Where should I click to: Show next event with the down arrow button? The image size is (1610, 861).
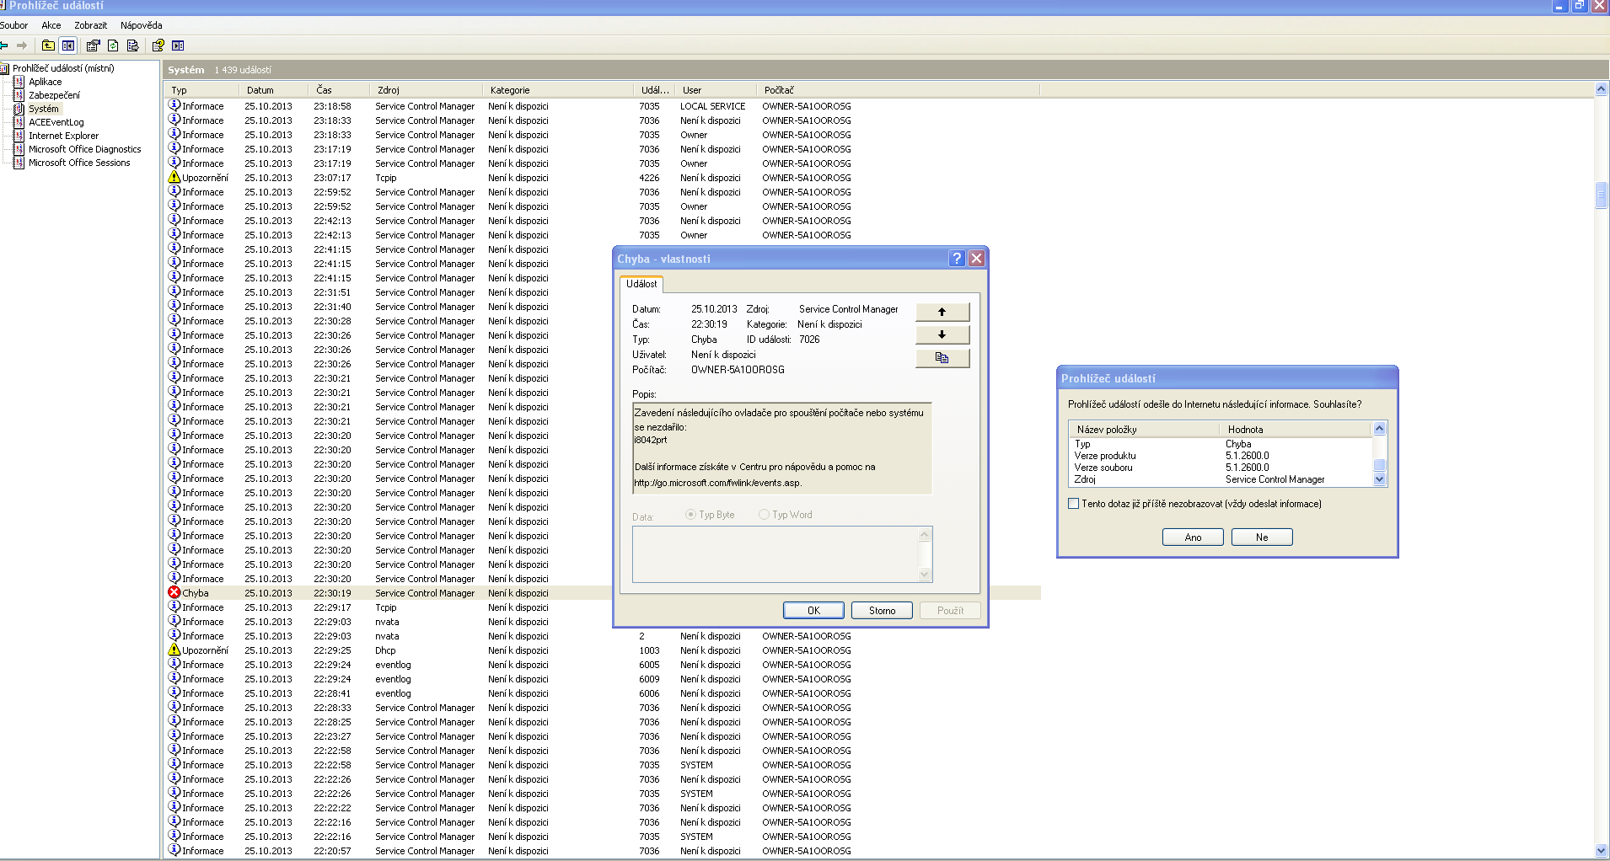[942, 334]
